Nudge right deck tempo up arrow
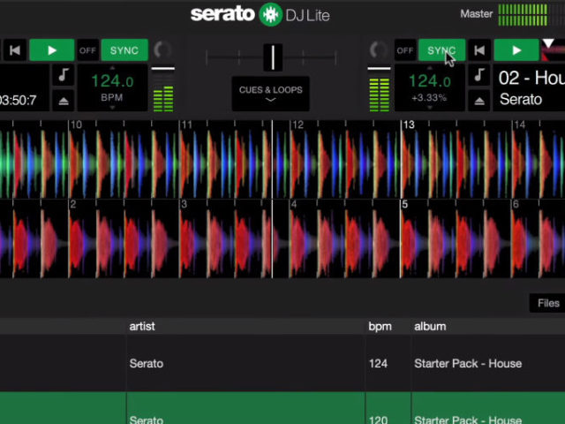 429,68
